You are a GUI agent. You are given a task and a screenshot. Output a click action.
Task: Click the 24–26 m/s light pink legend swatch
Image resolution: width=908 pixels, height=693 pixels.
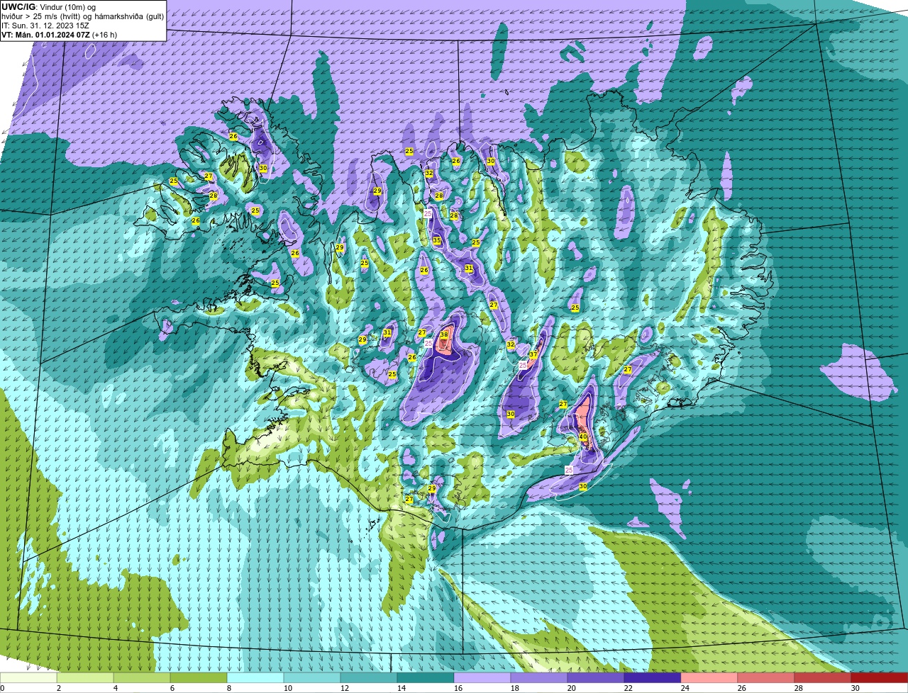[x=709, y=677]
